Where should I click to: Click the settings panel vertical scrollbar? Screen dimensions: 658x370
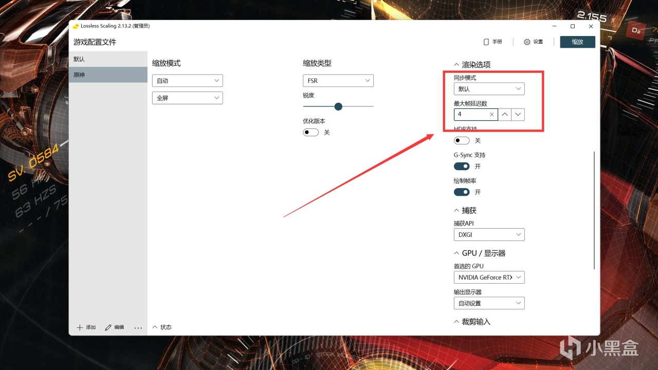594,210
